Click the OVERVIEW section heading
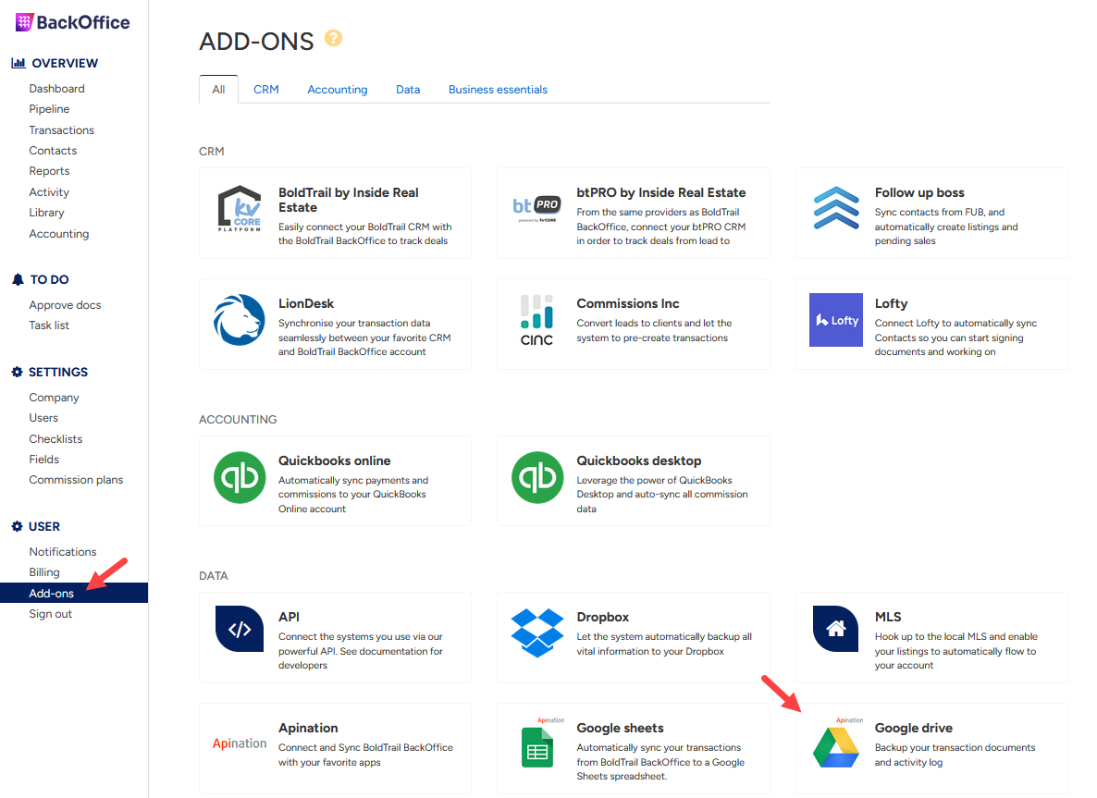 click(65, 63)
